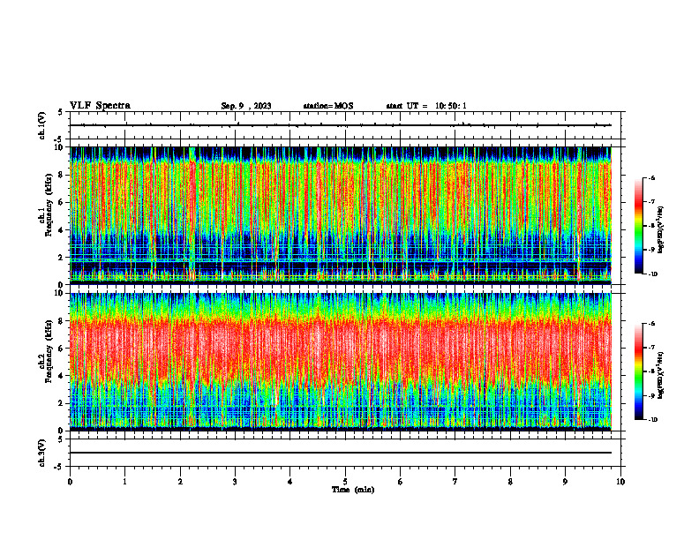Screen dimensions: 699x540
Task: Select the "start UT = 10:50: 1" text
Action: 426,106
